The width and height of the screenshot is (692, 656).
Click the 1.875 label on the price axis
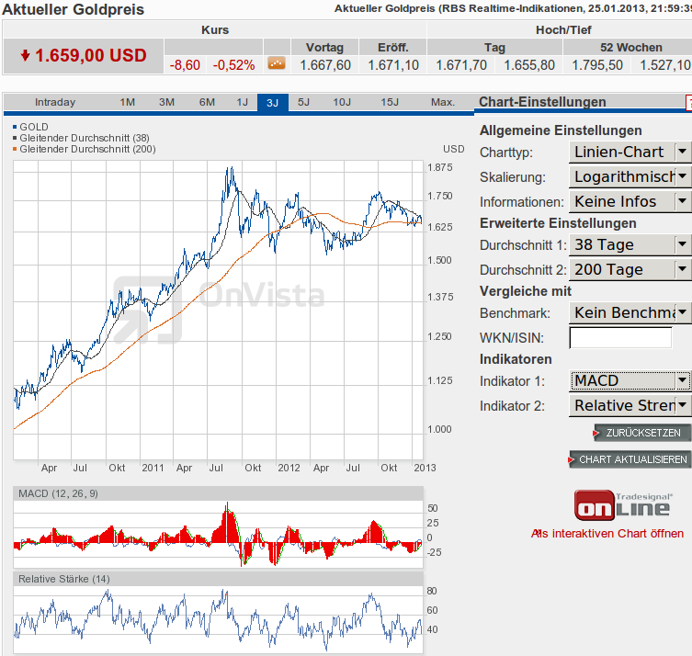[440, 167]
